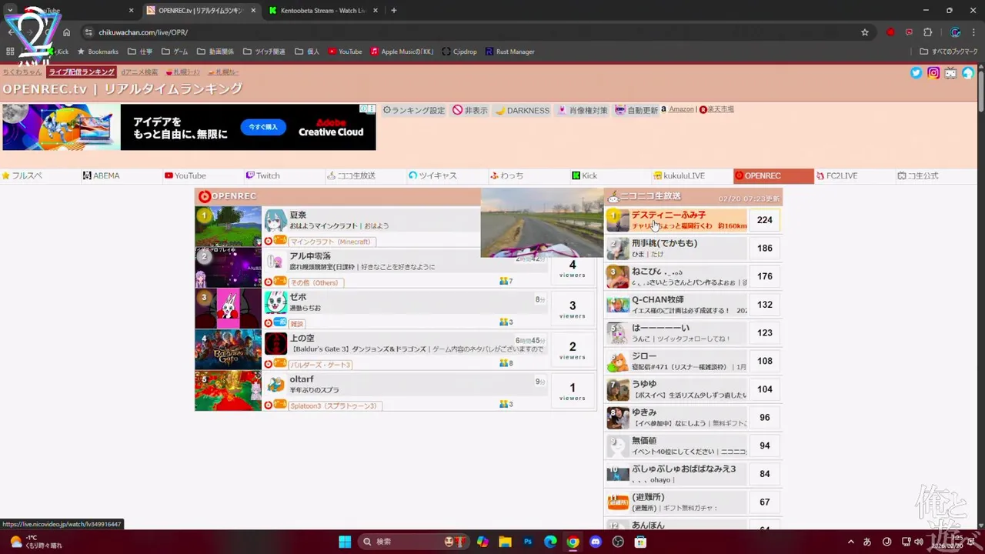Click the weather widget in taskbar
This screenshot has height=554, width=985.
pos(37,542)
